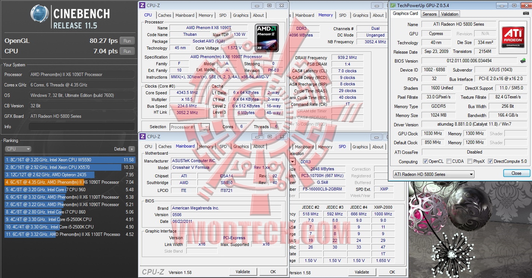
Task: Open About tab in top CPU-Z window
Action: [258, 15]
